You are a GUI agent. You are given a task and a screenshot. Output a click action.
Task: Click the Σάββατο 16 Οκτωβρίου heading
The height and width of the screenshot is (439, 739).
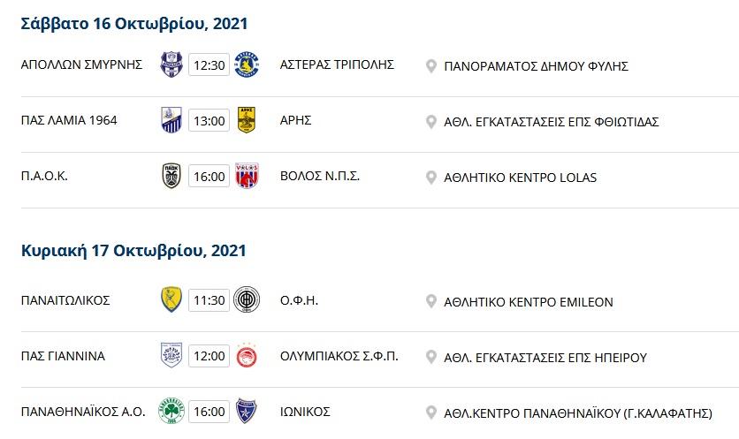pyautogui.click(x=134, y=24)
